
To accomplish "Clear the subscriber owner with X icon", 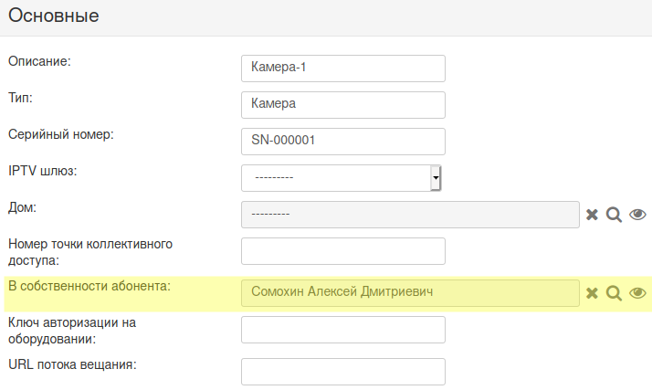I will click(592, 293).
